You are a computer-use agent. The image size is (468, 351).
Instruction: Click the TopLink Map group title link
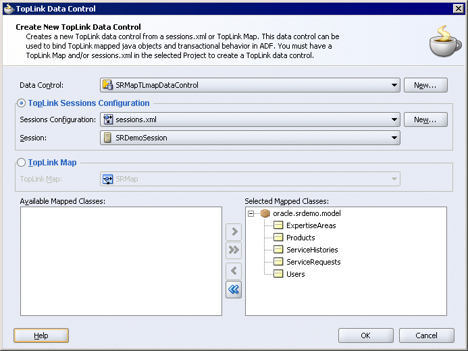point(52,163)
